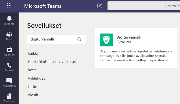Select the Kaikki category
The width and height of the screenshot is (180, 104).
(33, 53)
